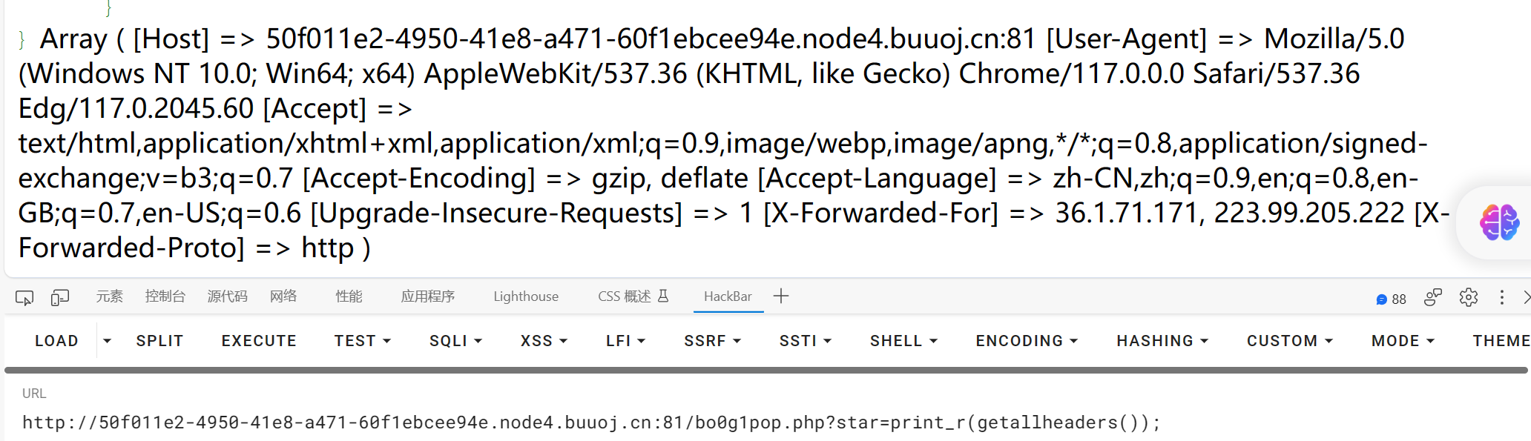Click the EXECUTE button

[259, 341]
